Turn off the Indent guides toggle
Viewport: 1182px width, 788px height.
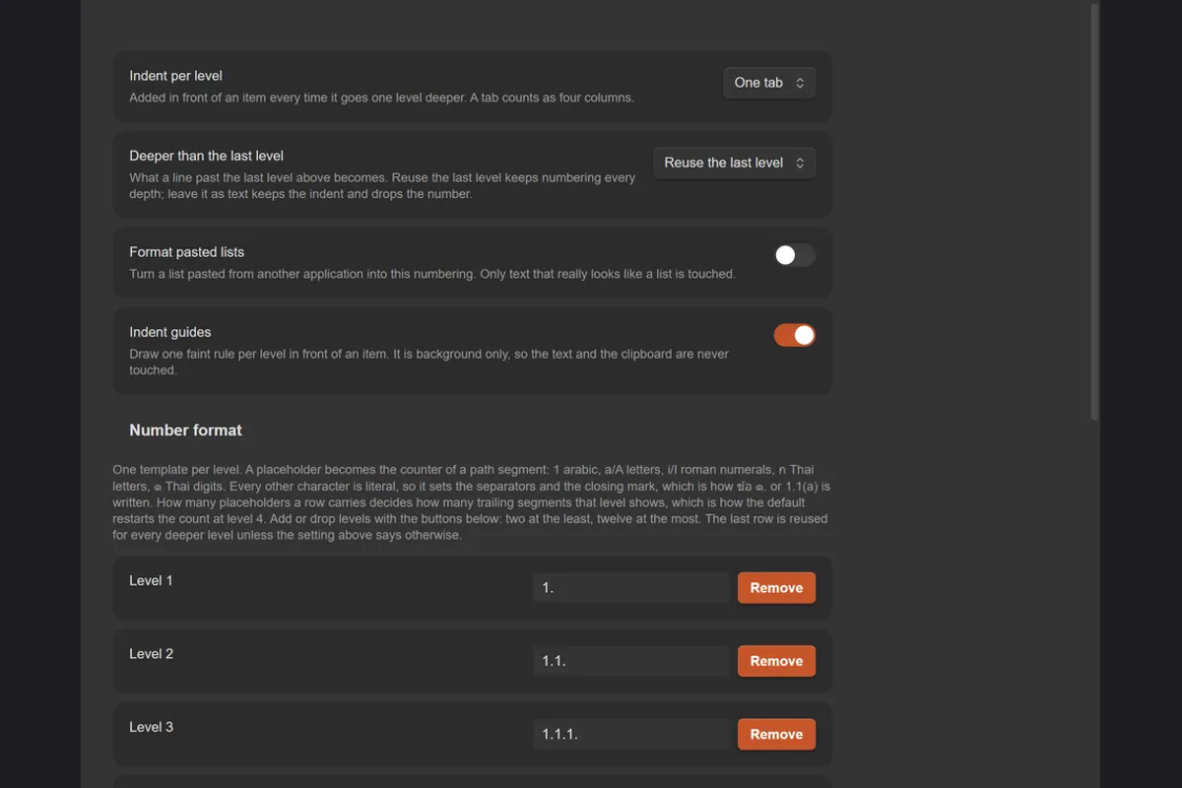click(x=795, y=335)
